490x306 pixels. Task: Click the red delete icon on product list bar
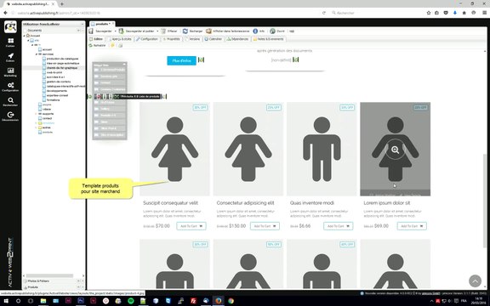pyautogui.click(x=98, y=97)
